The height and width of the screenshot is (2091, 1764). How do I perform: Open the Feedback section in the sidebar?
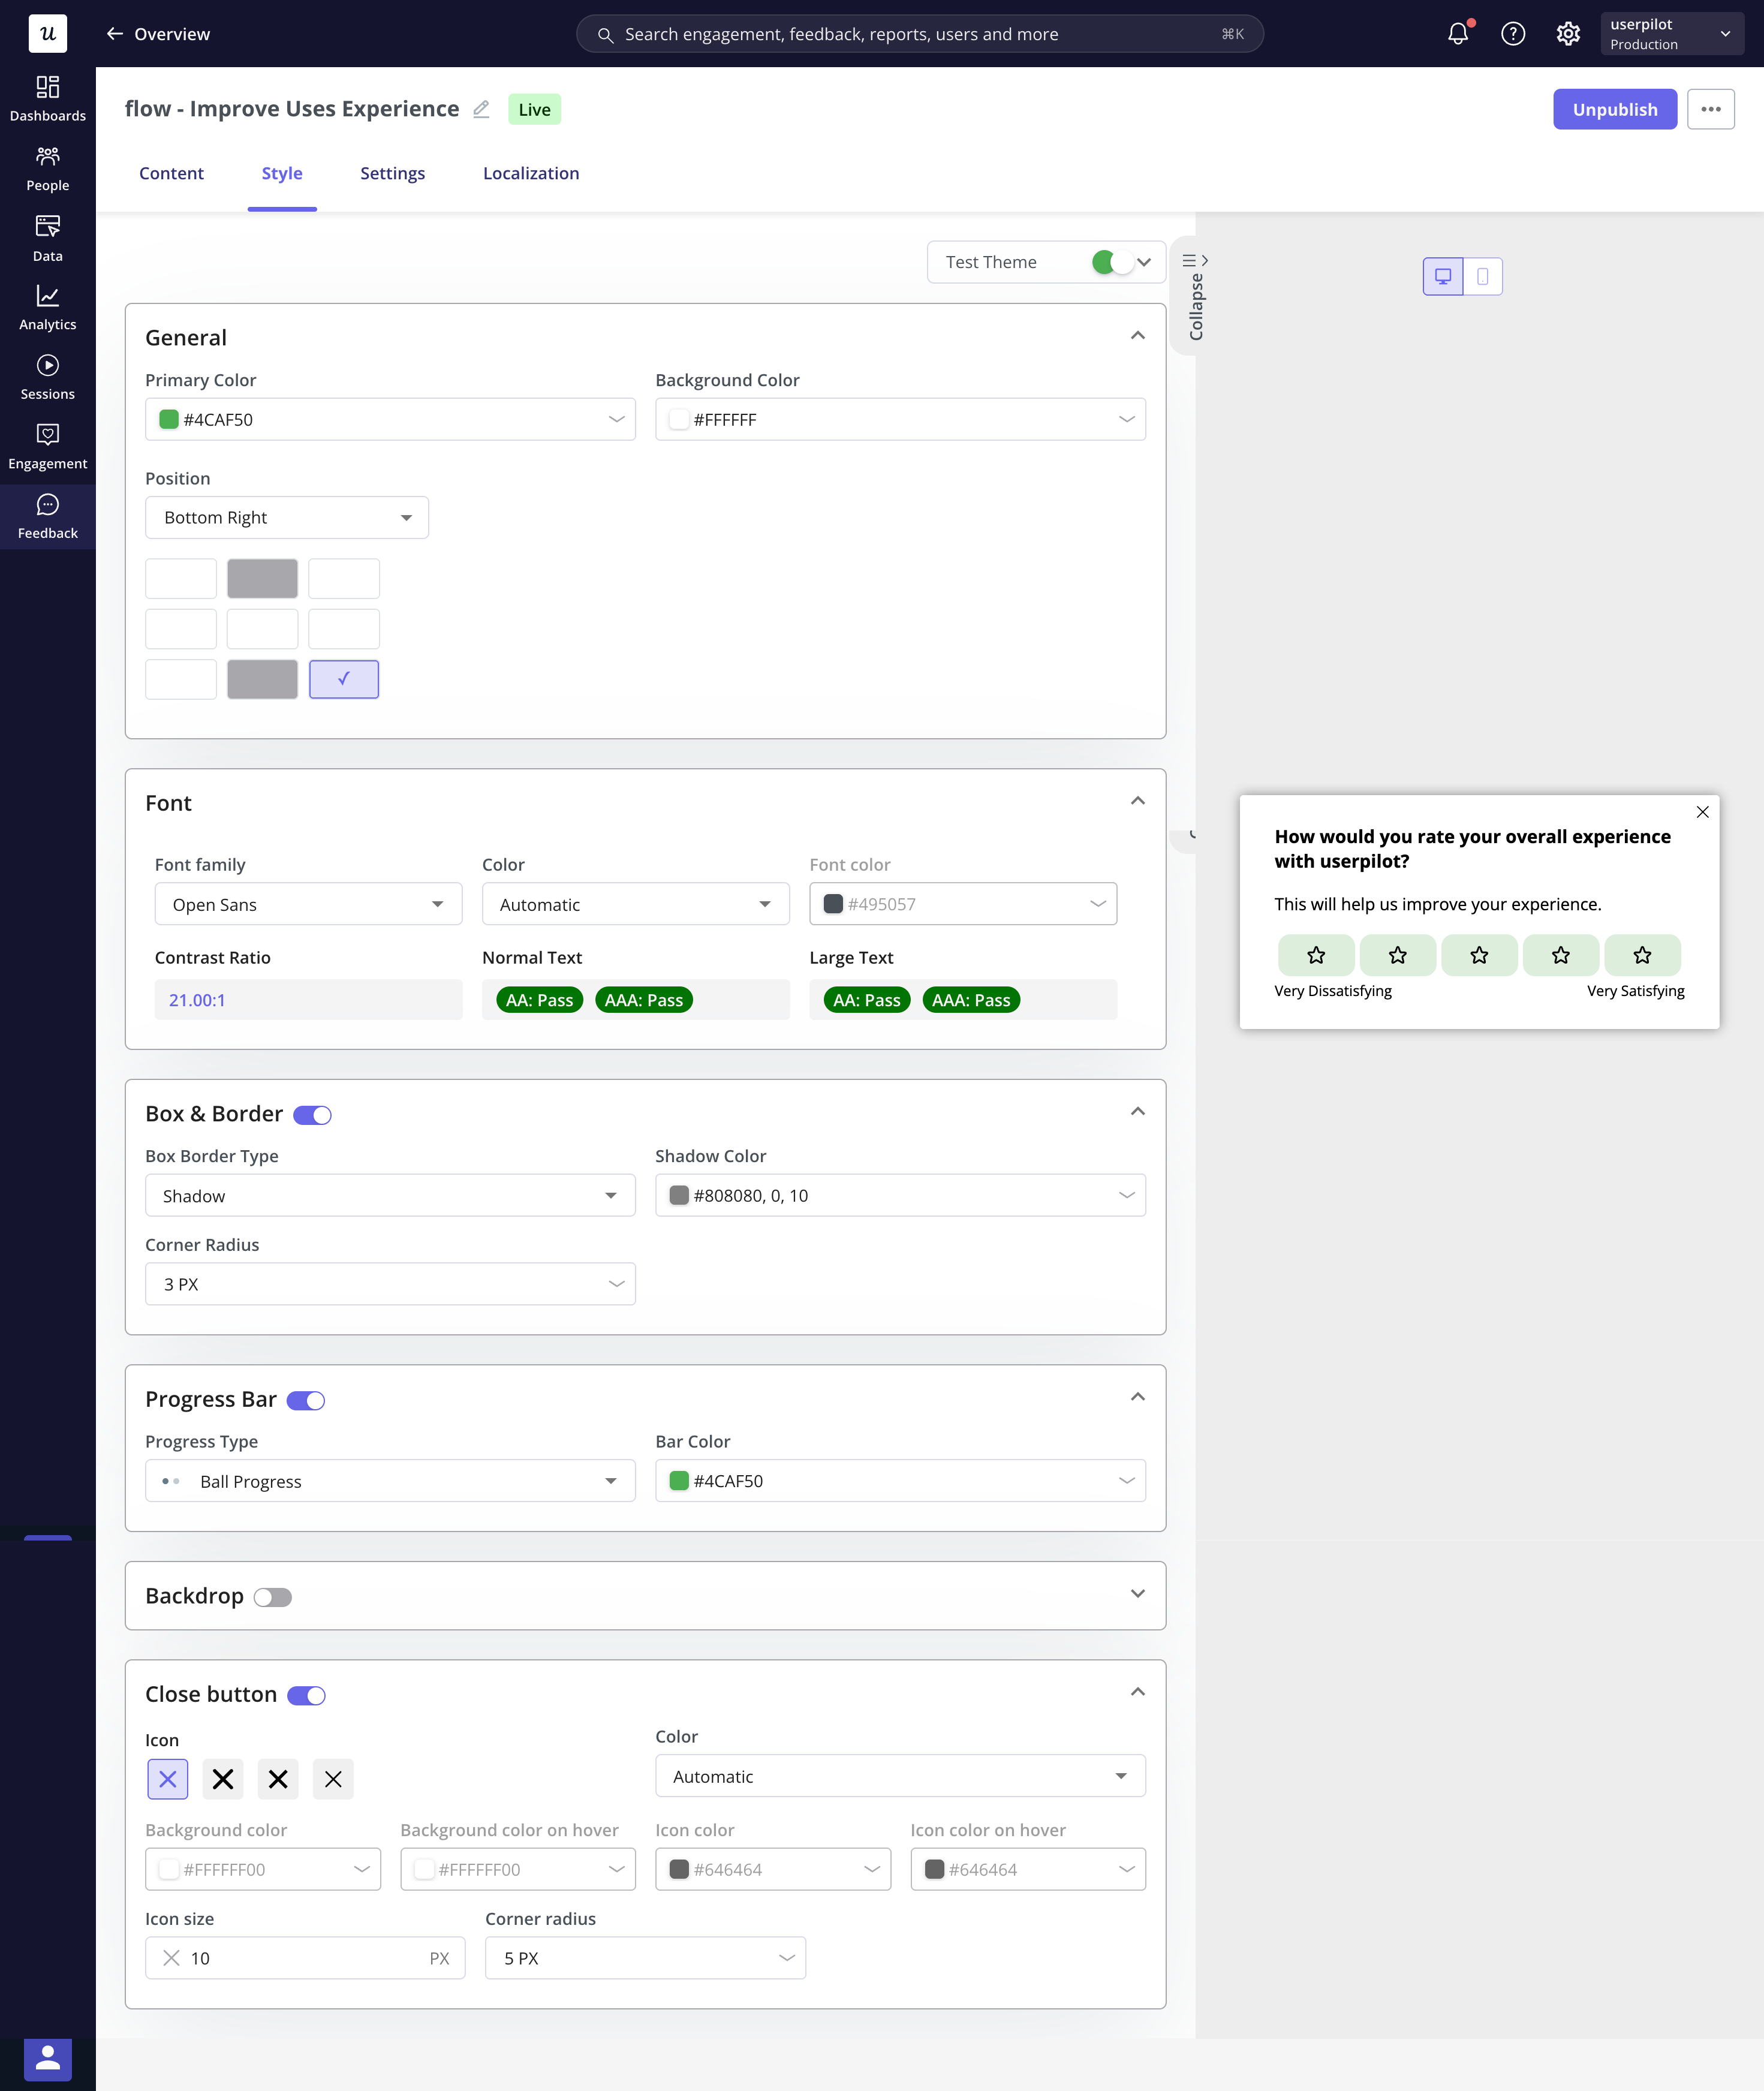coord(47,516)
